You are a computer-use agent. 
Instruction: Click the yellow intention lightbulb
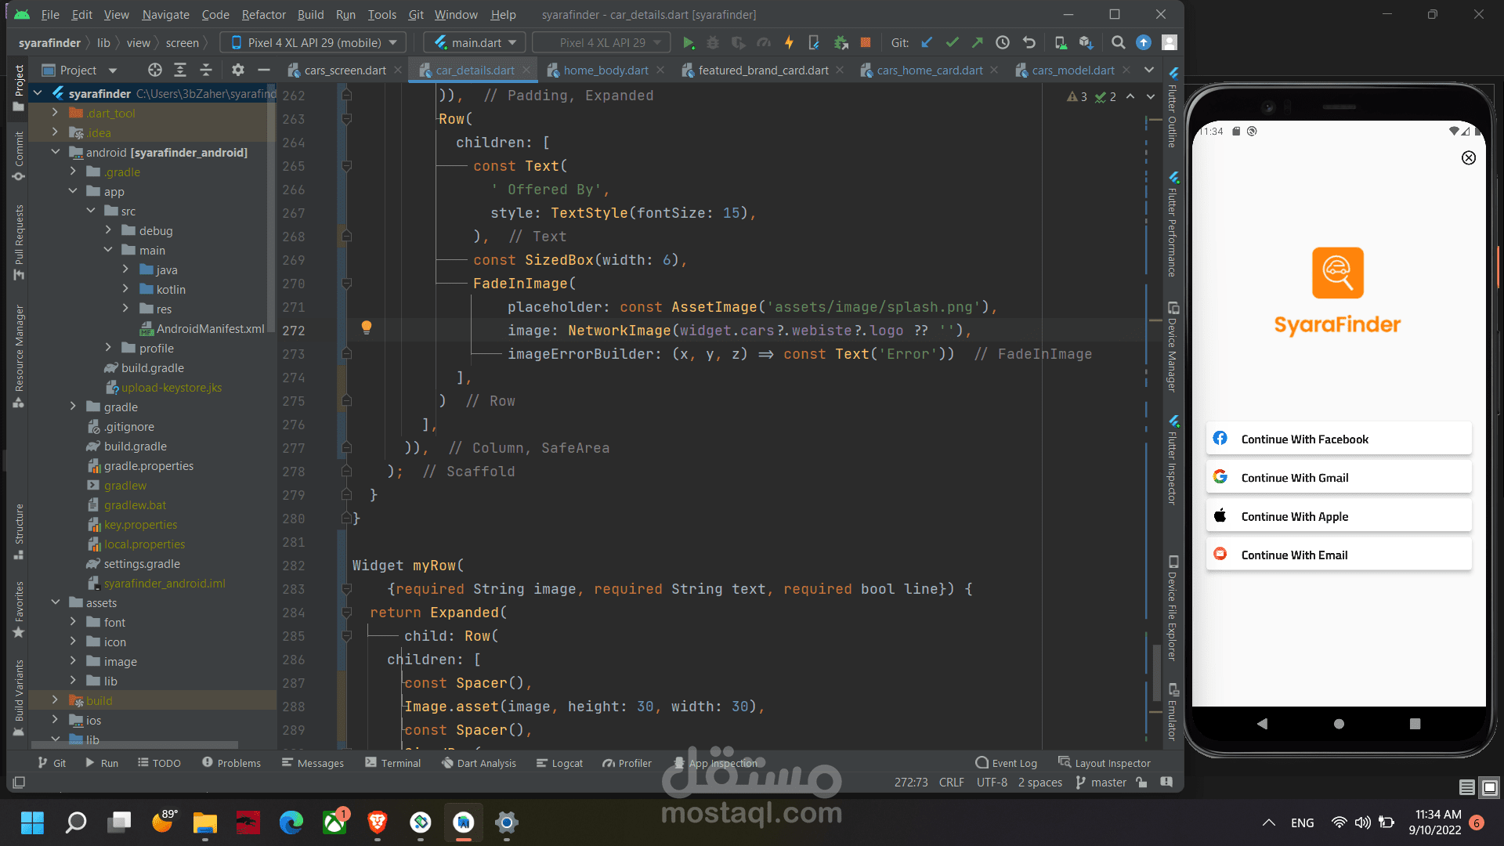(x=366, y=327)
